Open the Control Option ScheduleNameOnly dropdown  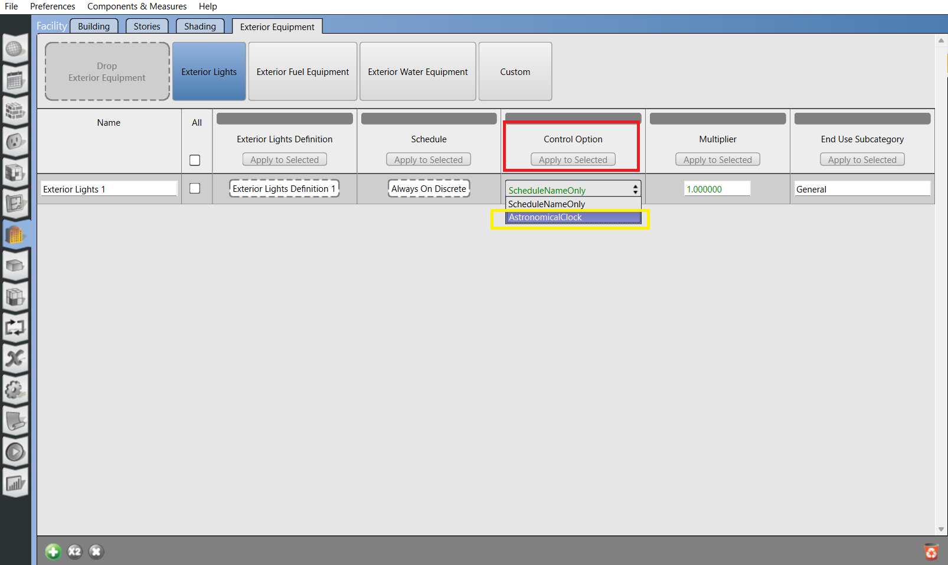pyautogui.click(x=573, y=190)
